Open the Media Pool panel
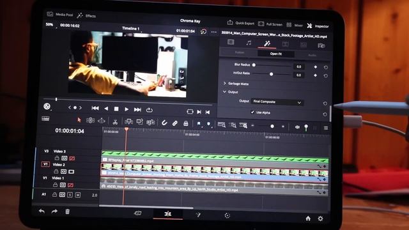The width and height of the screenshot is (409, 230). [59, 15]
